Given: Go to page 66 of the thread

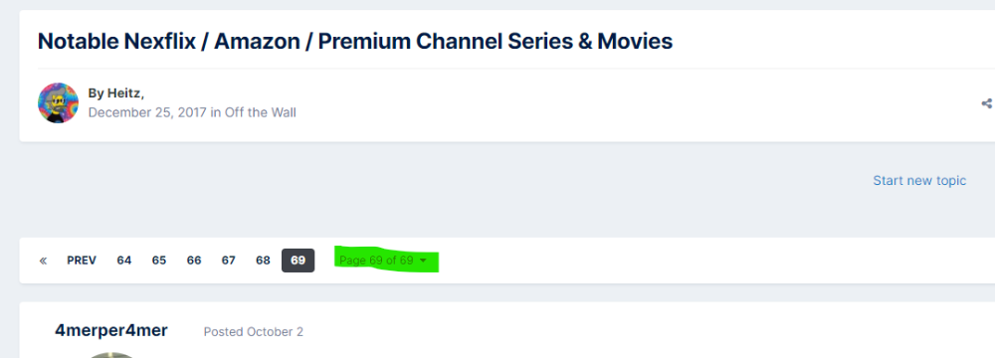Looking at the screenshot, I should tap(194, 261).
